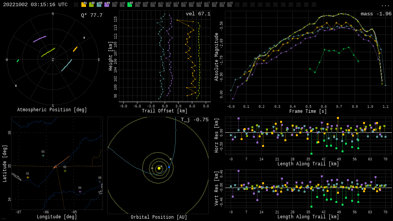393x221 pixels.
Task: Click the Latitude [deg] axis label
Action: [x=5, y=163]
